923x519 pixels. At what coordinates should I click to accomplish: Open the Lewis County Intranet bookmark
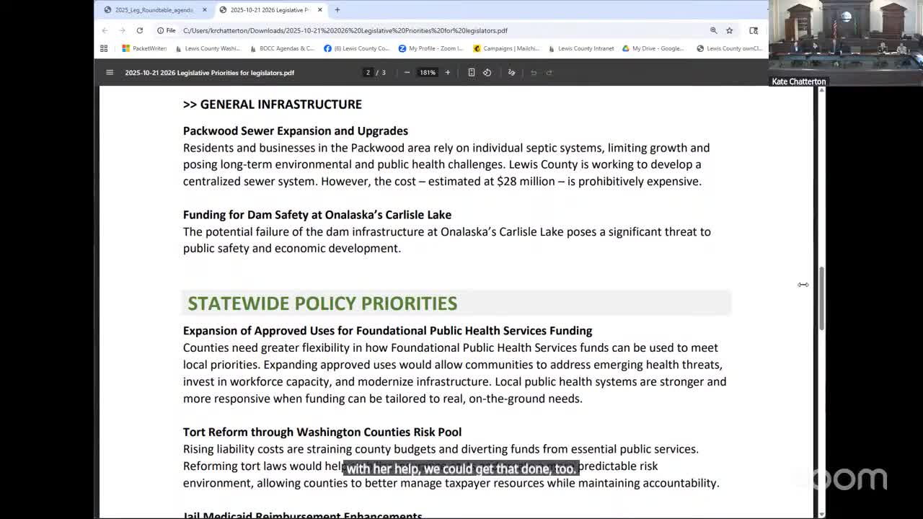pyautogui.click(x=581, y=48)
